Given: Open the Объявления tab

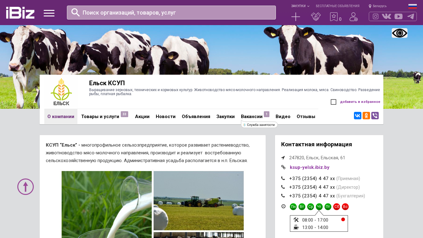Looking at the screenshot, I should click(x=196, y=117).
